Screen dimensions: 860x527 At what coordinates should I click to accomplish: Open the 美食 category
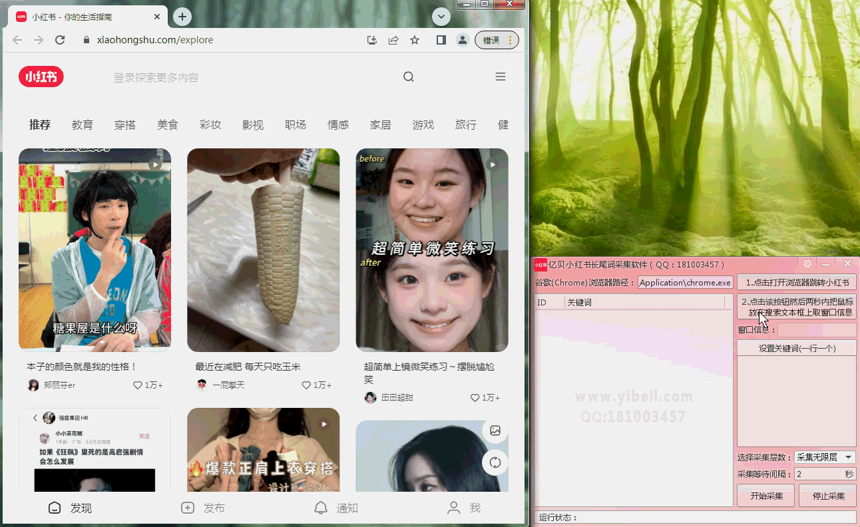(168, 124)
